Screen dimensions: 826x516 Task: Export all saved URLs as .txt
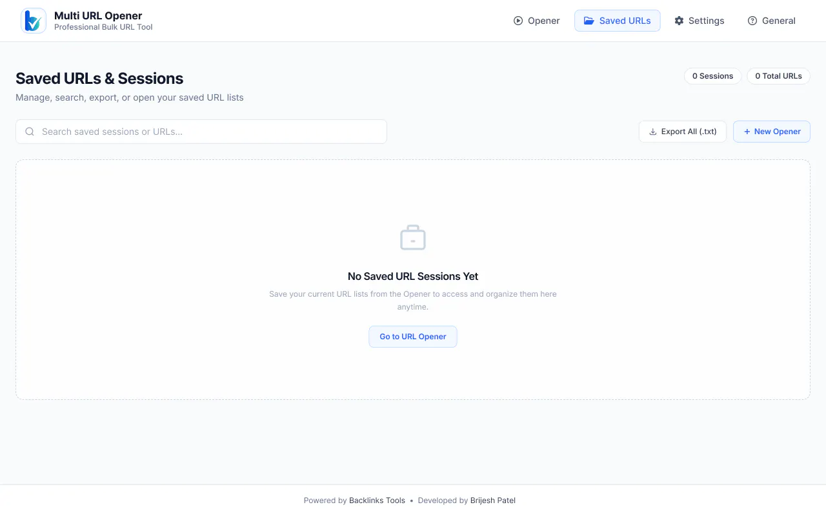pos(683,132)
